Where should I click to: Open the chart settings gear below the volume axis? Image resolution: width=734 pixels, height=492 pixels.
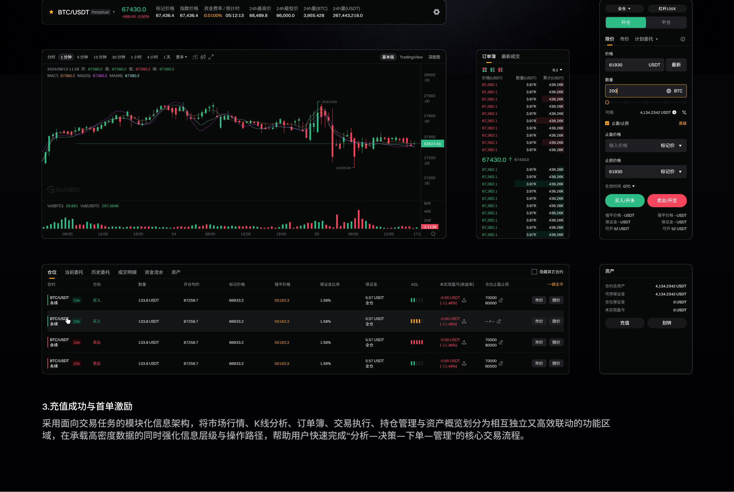433,234
